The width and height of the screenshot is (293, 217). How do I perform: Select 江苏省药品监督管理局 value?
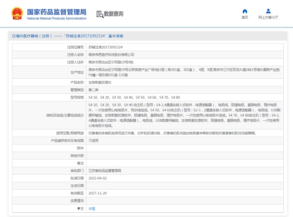tap(105, 171)
